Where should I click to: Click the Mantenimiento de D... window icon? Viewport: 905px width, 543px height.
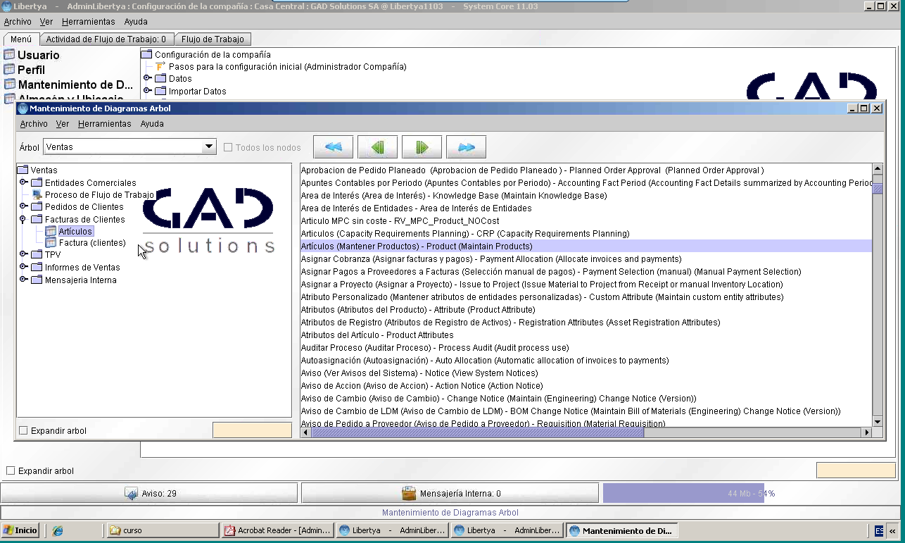click(9, 85)
